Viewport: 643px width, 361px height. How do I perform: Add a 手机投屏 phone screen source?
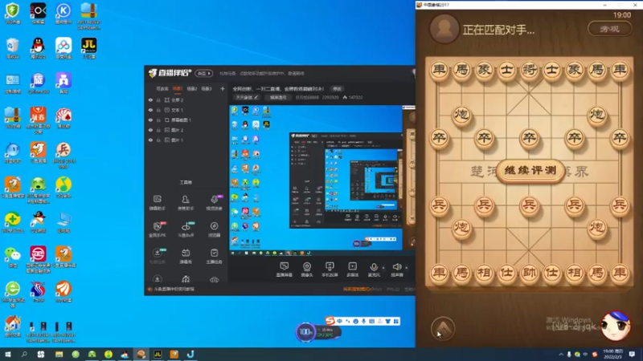coord(330,270)
